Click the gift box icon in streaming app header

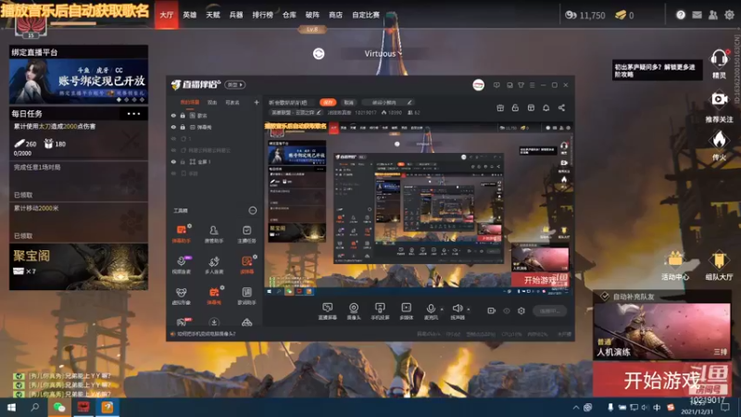click(x=500, y=107)
